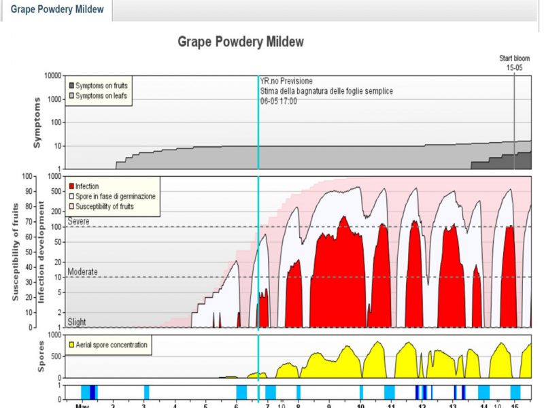Click the May label on the date axis
This screenshot has height=408, width=544.
(x=82, y=406)
